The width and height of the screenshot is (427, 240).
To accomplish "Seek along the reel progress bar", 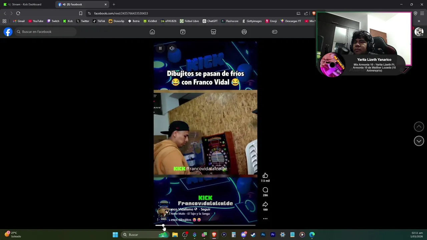I will pyautogui.click(x=205, y=226).
